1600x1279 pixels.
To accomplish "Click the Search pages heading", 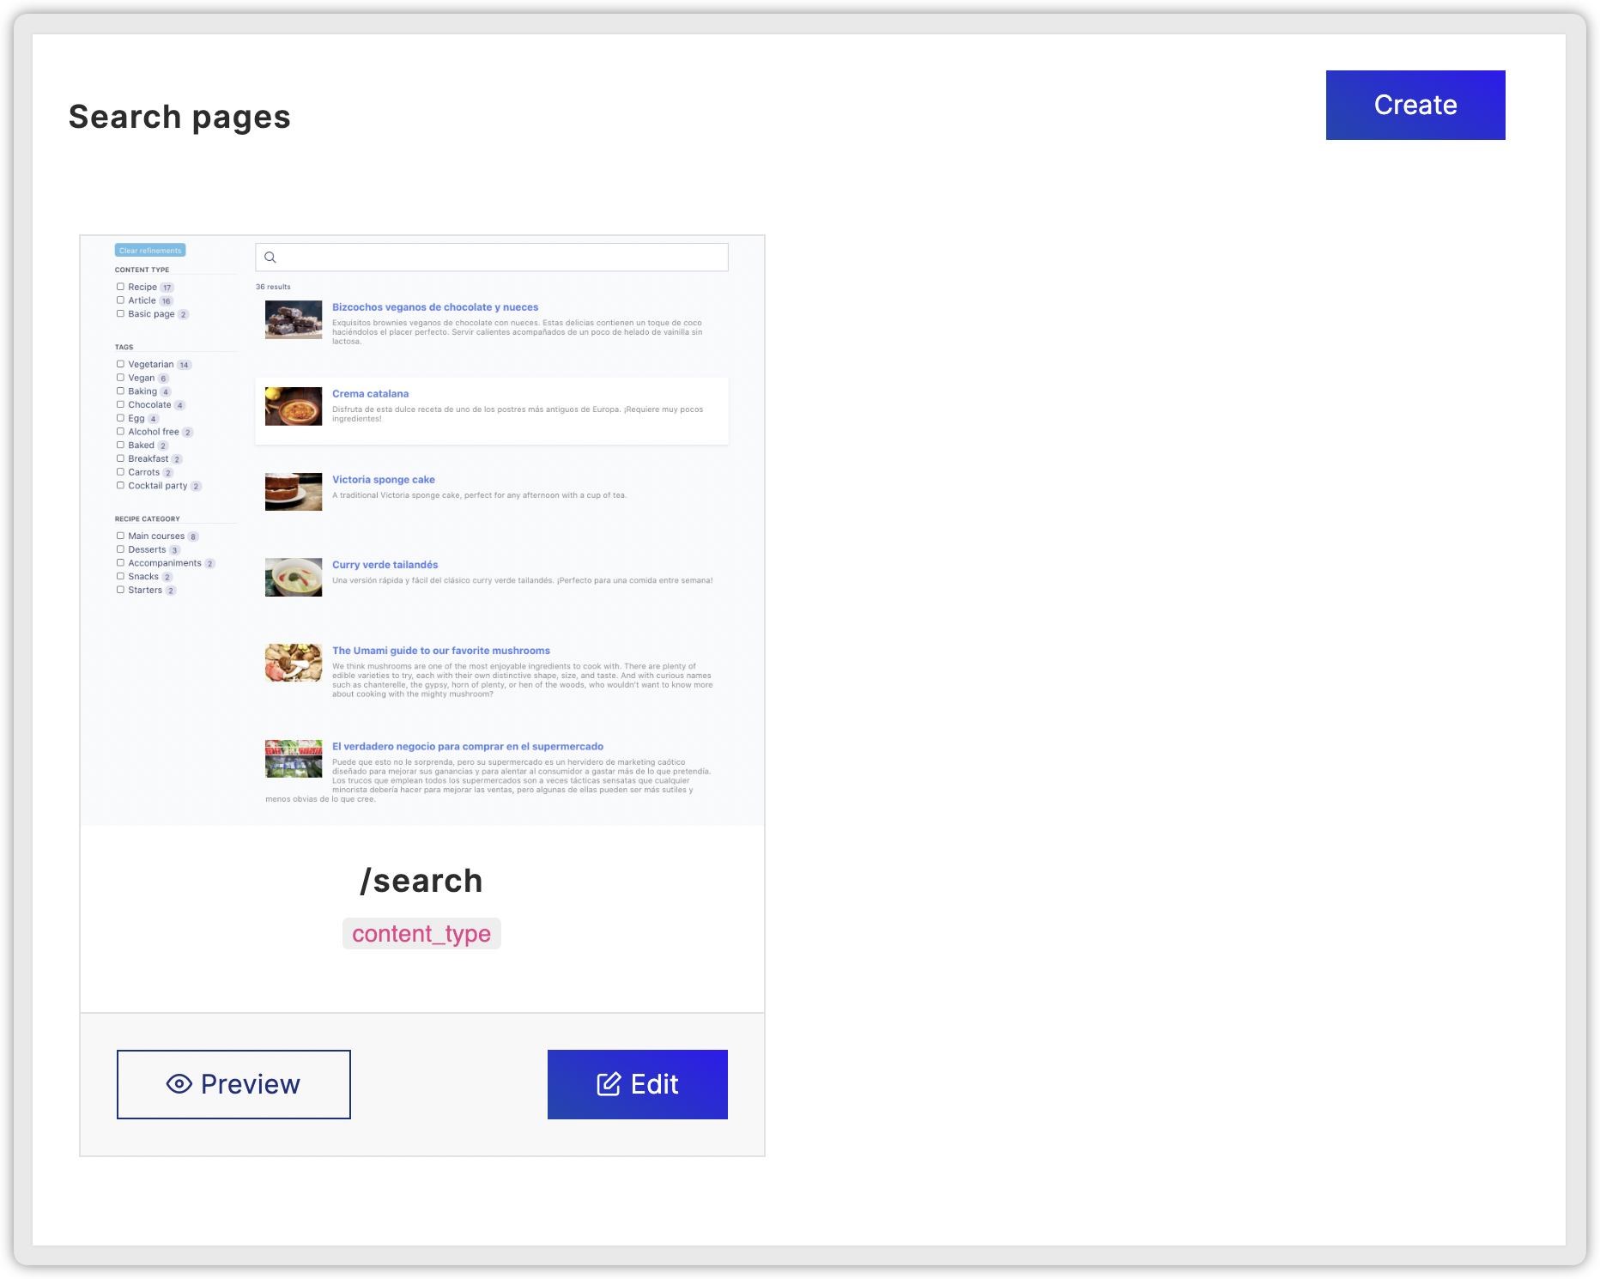I will pyautogui.click(x=179, y=117).
